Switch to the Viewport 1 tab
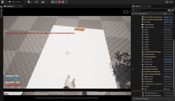 point(10,6)
